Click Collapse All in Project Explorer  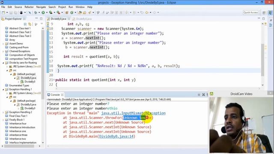(x=25, y=24)
